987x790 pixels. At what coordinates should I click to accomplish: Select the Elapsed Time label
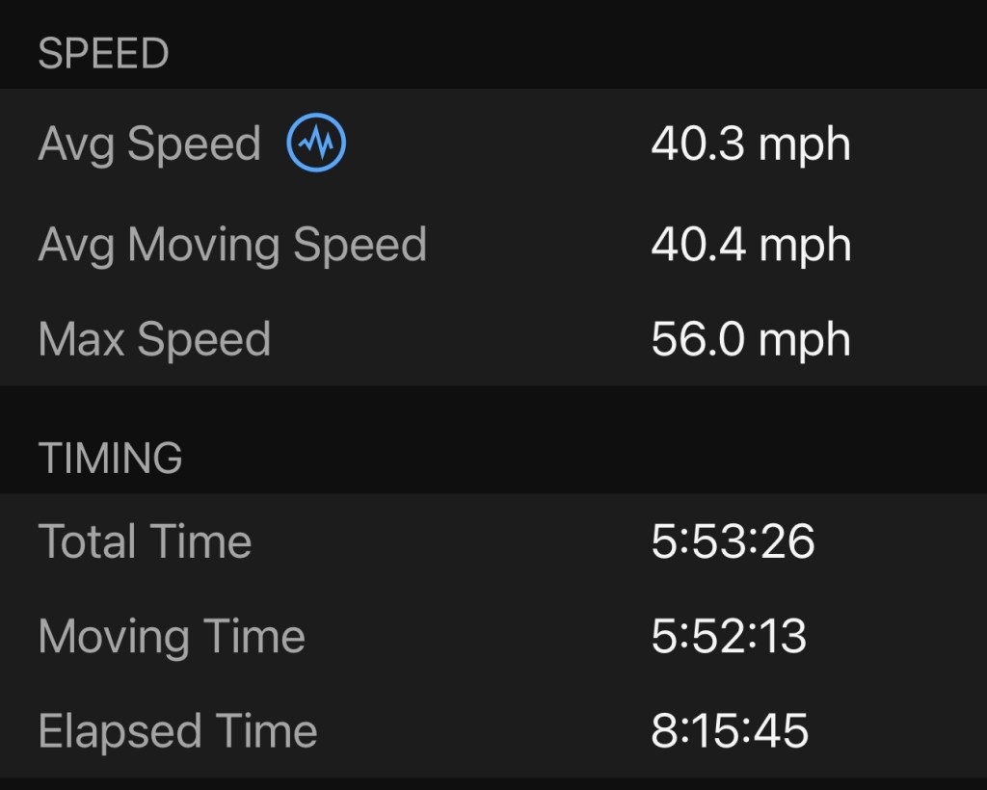click(177, 731)
